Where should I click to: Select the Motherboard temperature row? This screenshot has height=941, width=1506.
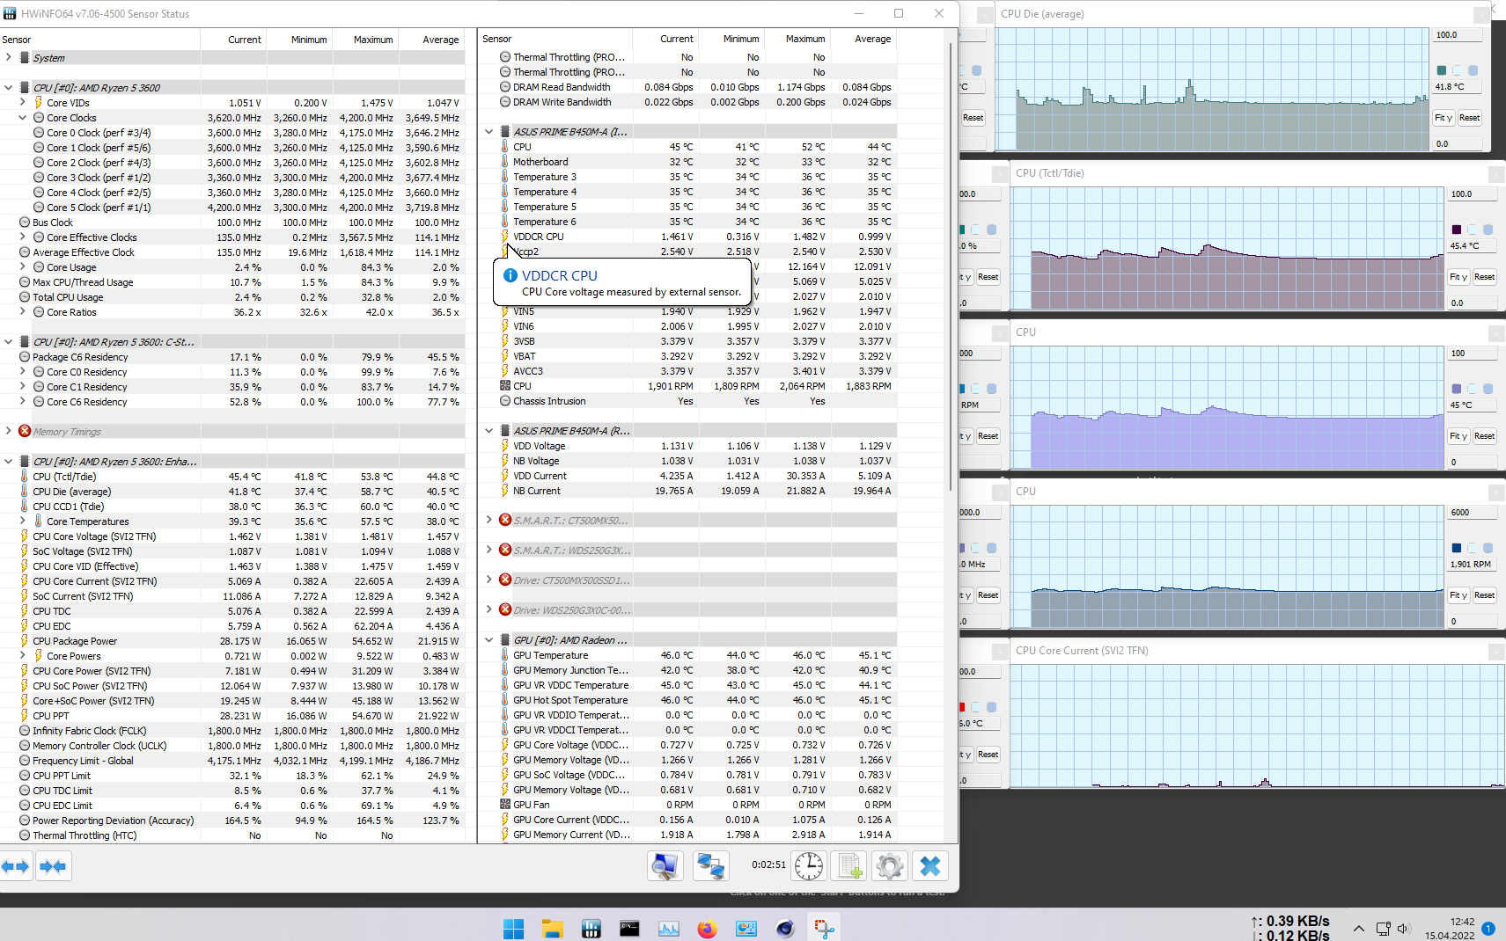(688, 162)
